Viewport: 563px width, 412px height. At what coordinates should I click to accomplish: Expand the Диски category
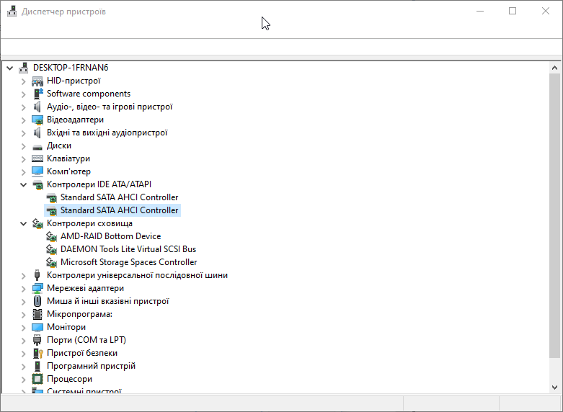click(23, 146)
